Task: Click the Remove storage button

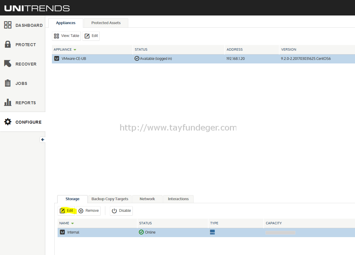Action: point(89,211)
